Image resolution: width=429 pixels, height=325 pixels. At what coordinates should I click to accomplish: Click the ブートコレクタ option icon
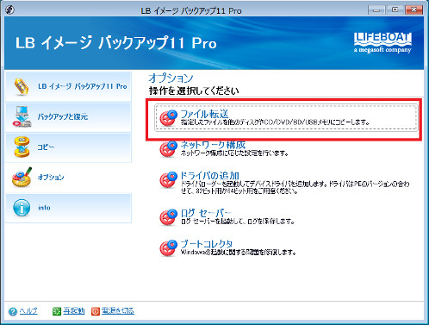[168, 248]
